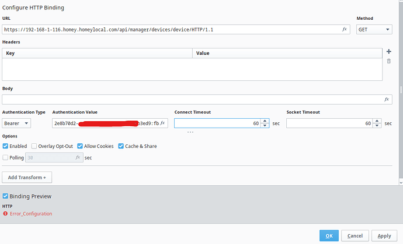Decrease Socket Timeout with down arrow
Image resolution: width=403 pixels, height=244 pixels.
(x=377, y=125)
